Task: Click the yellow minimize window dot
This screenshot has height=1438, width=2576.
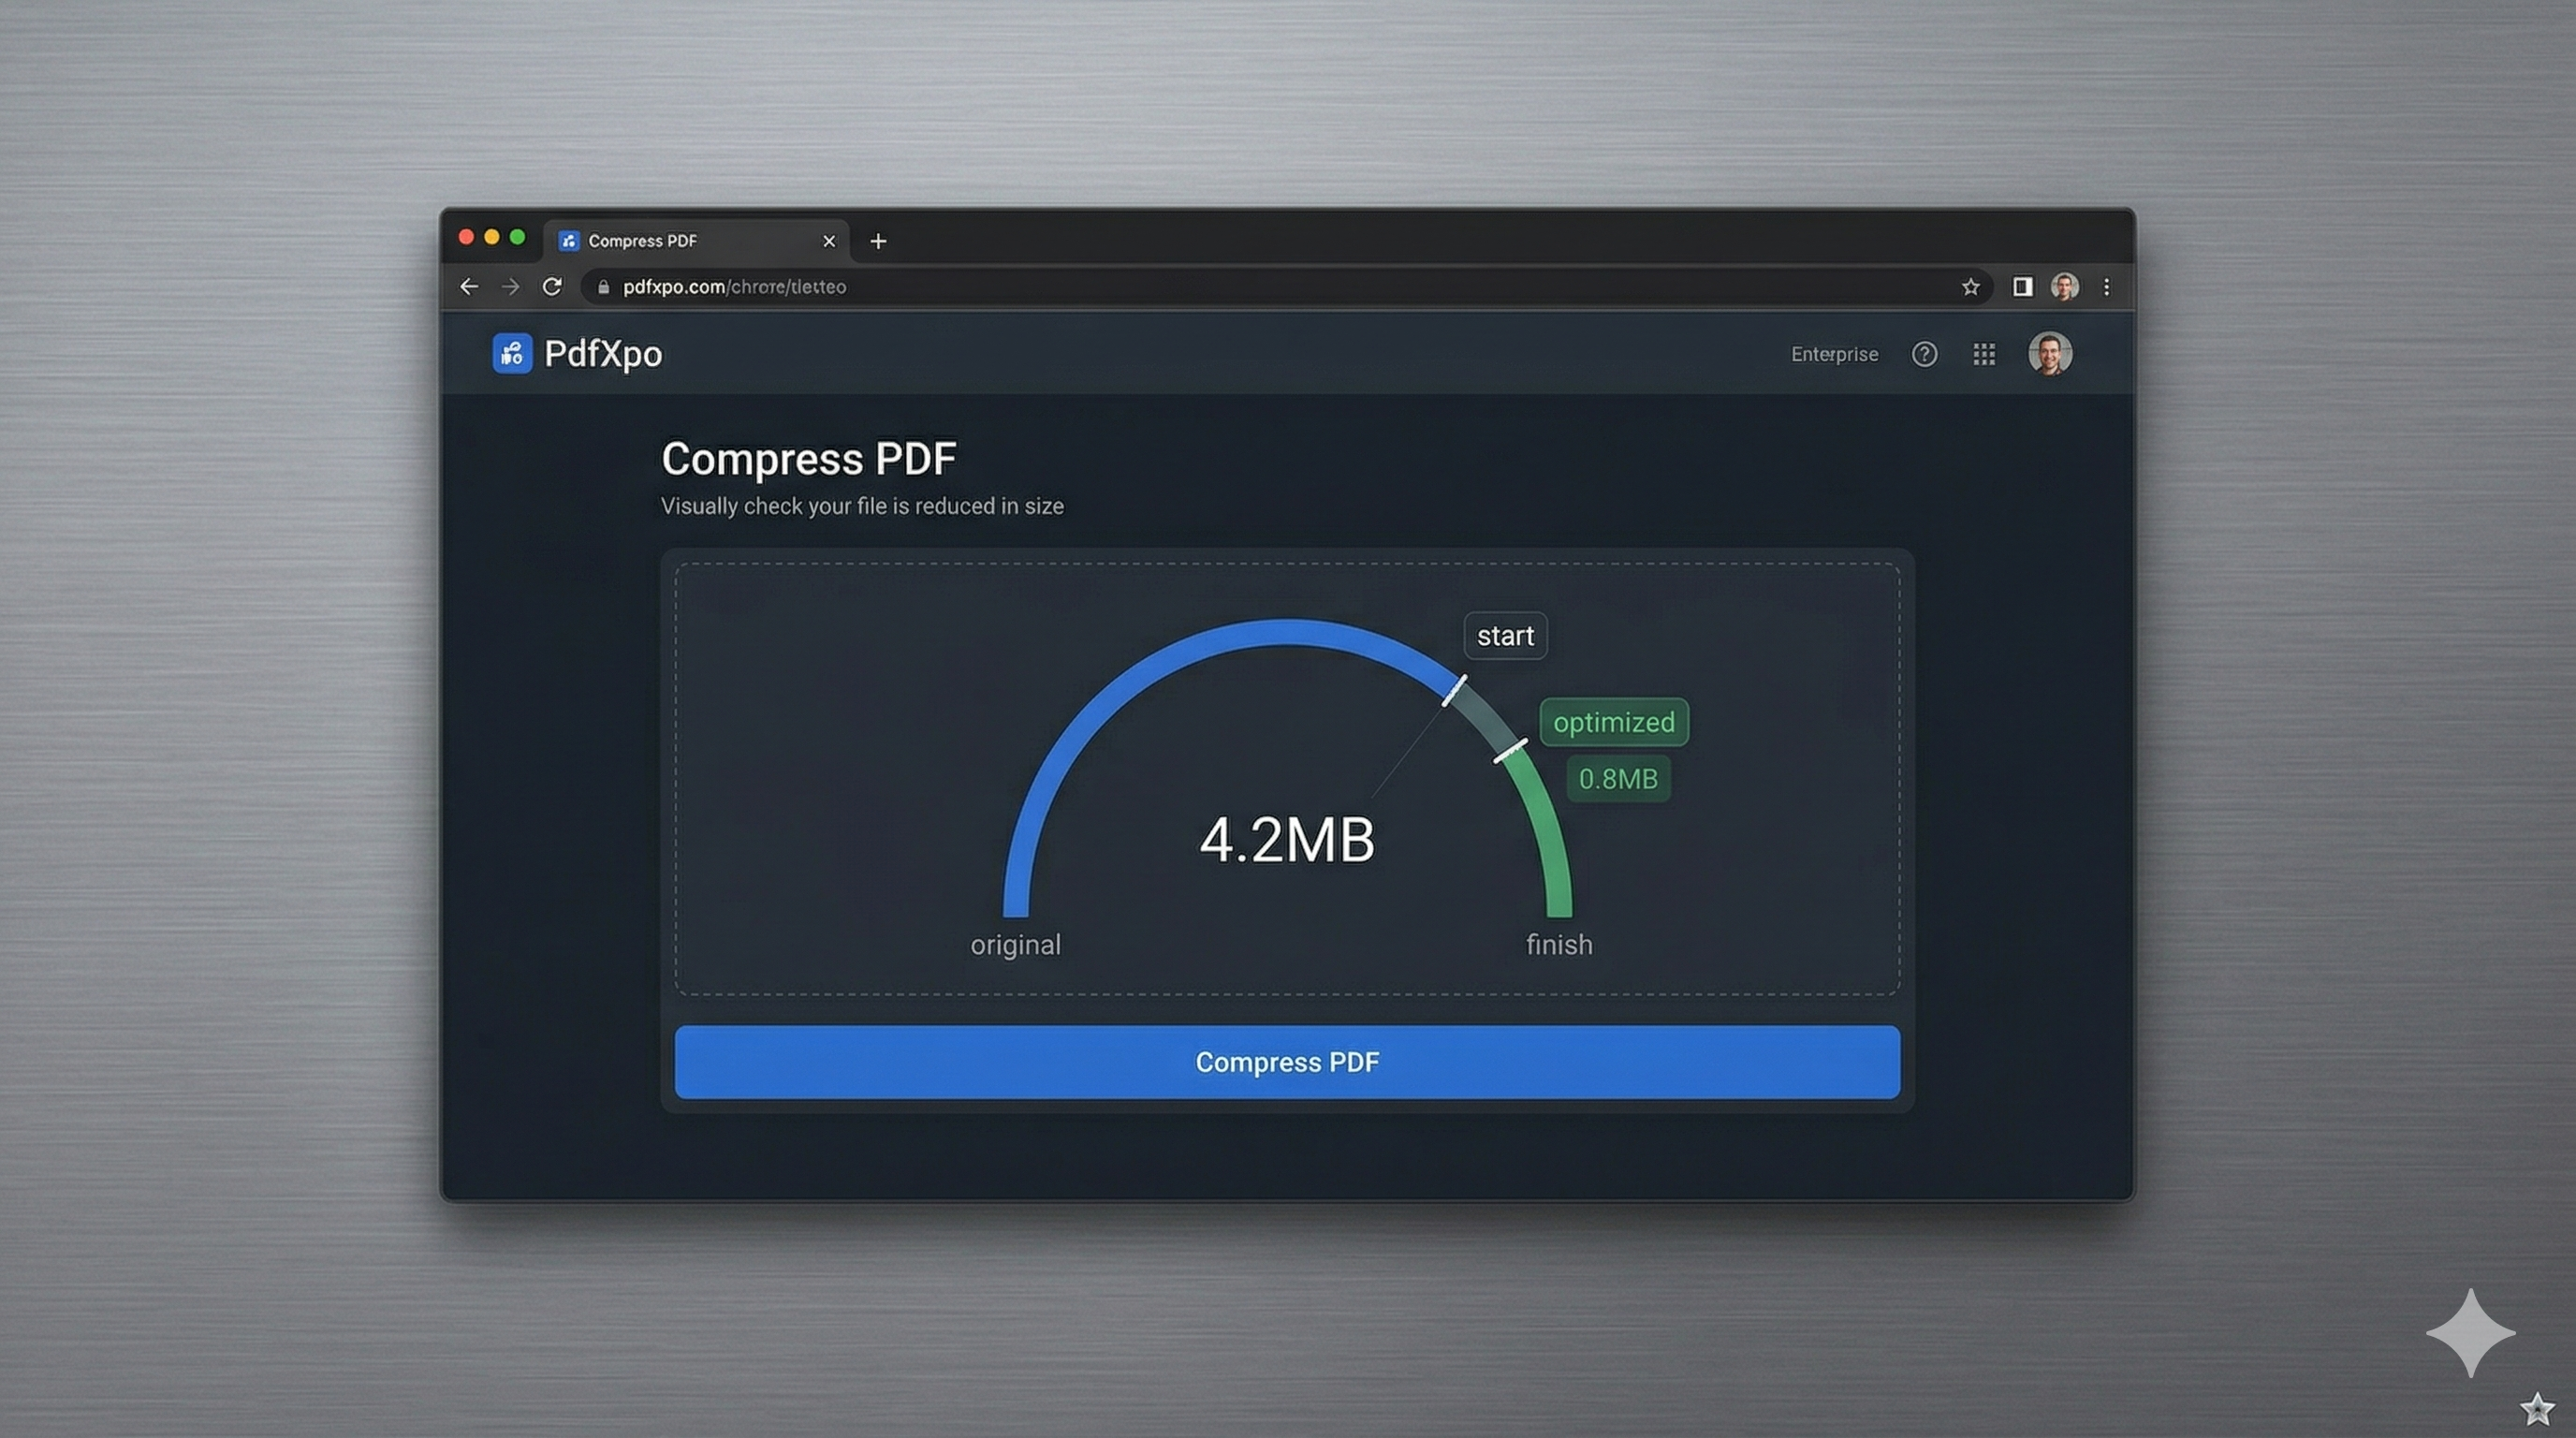Action: pyautogui.click(x=492, y=237)
